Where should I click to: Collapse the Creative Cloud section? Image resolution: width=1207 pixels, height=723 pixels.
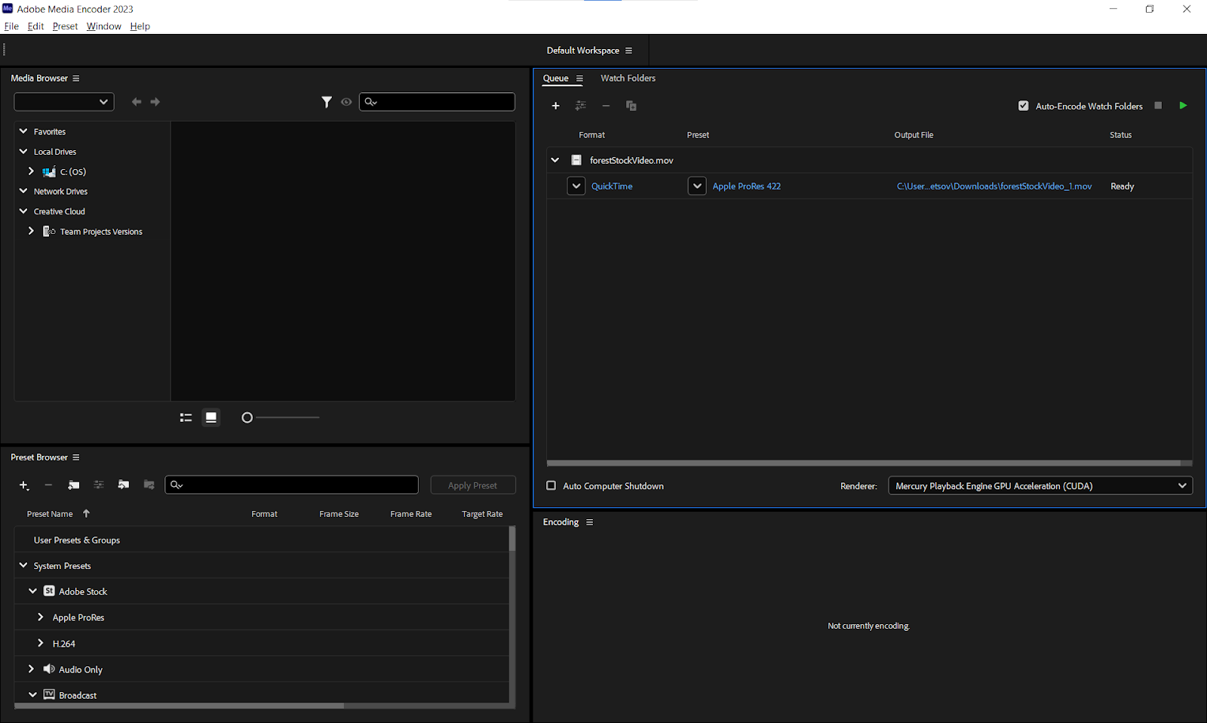(23, 211)
